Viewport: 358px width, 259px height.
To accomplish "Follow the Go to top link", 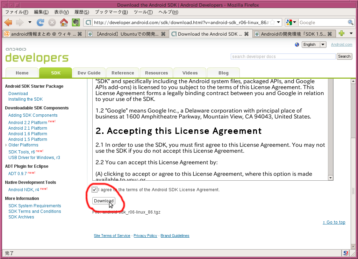I will (334, 222).
